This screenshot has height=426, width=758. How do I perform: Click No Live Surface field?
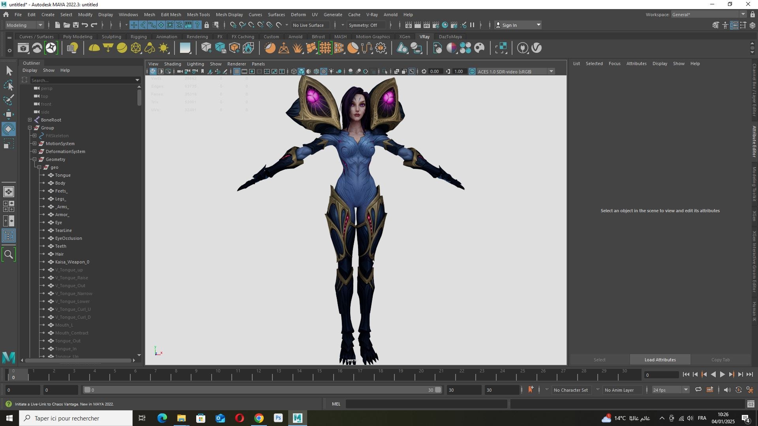310,25
